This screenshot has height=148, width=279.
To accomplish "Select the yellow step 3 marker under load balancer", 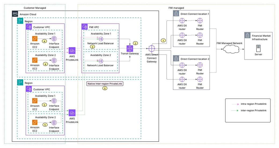I will (x=93, y=47).
